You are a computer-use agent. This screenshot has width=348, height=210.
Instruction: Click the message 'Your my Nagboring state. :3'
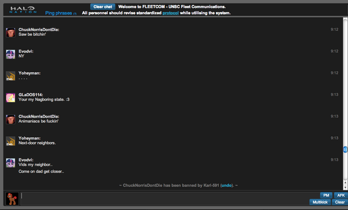click(44, 99)
